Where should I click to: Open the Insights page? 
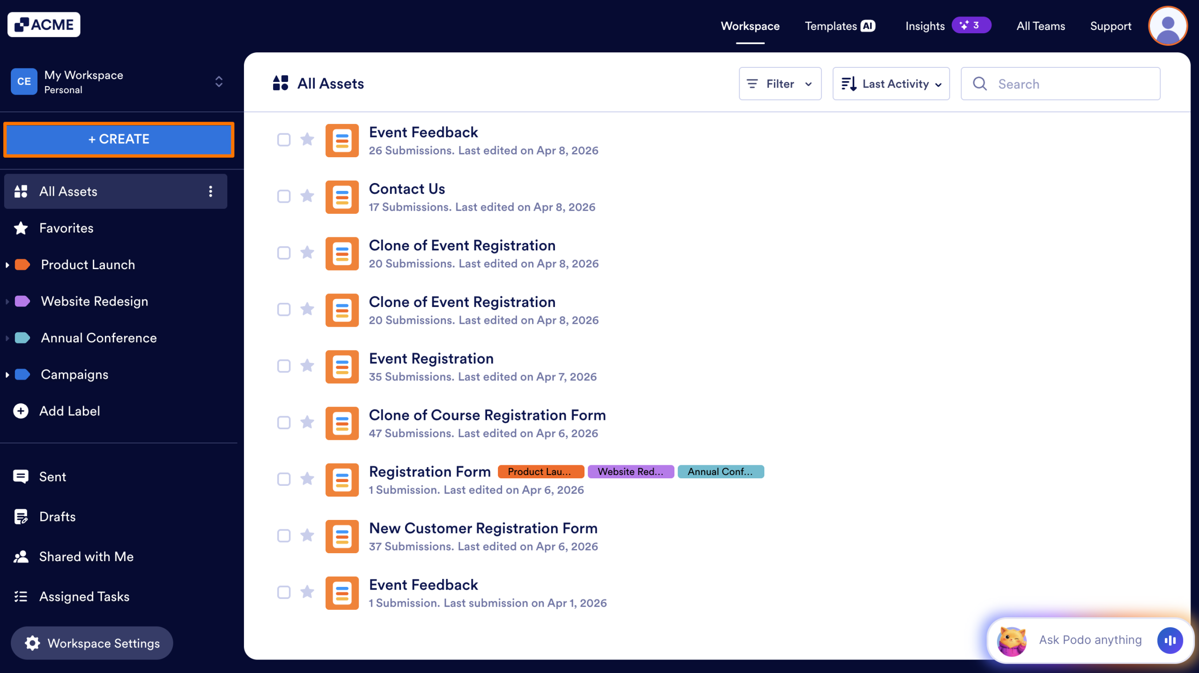924,26
